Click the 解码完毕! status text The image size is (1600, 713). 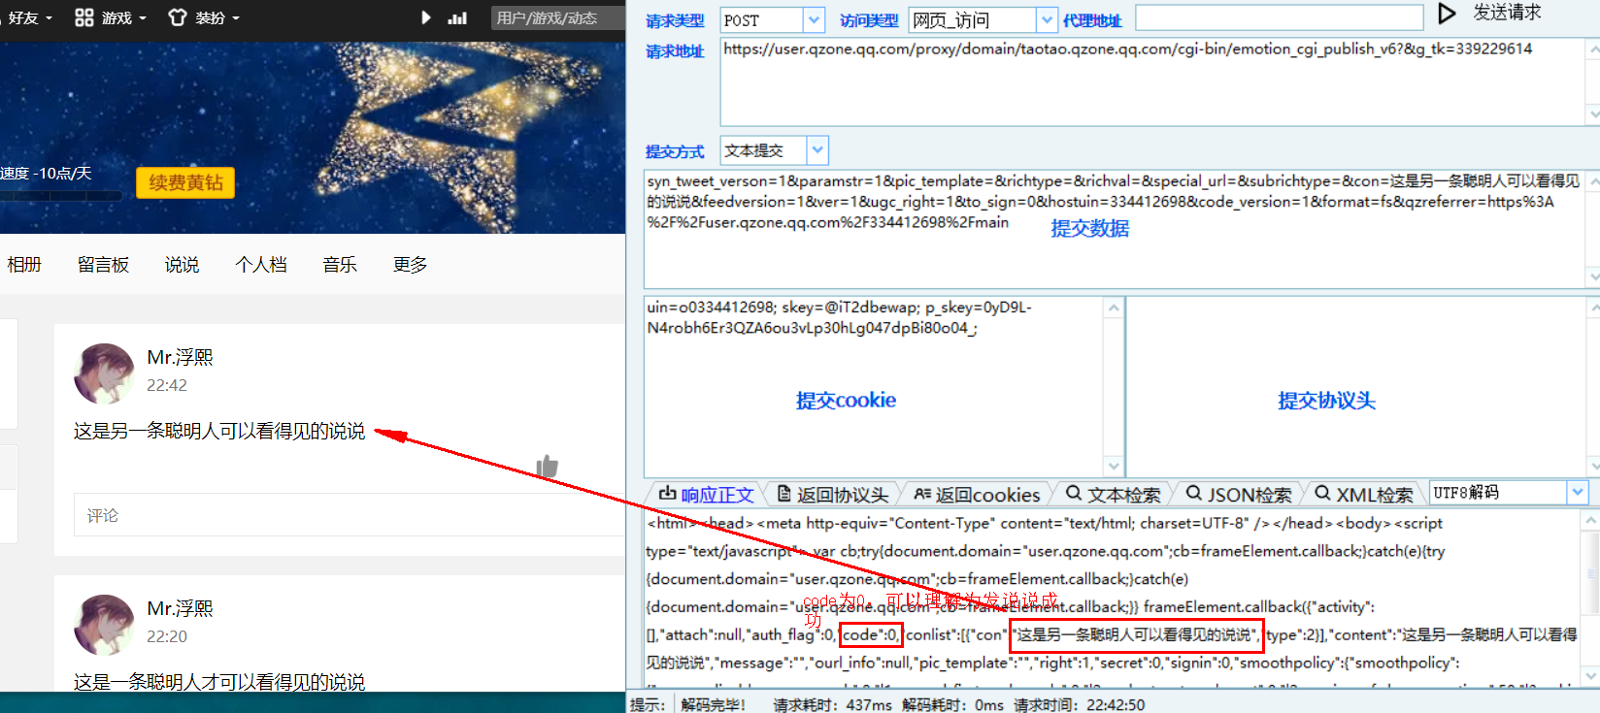point(714,704)
